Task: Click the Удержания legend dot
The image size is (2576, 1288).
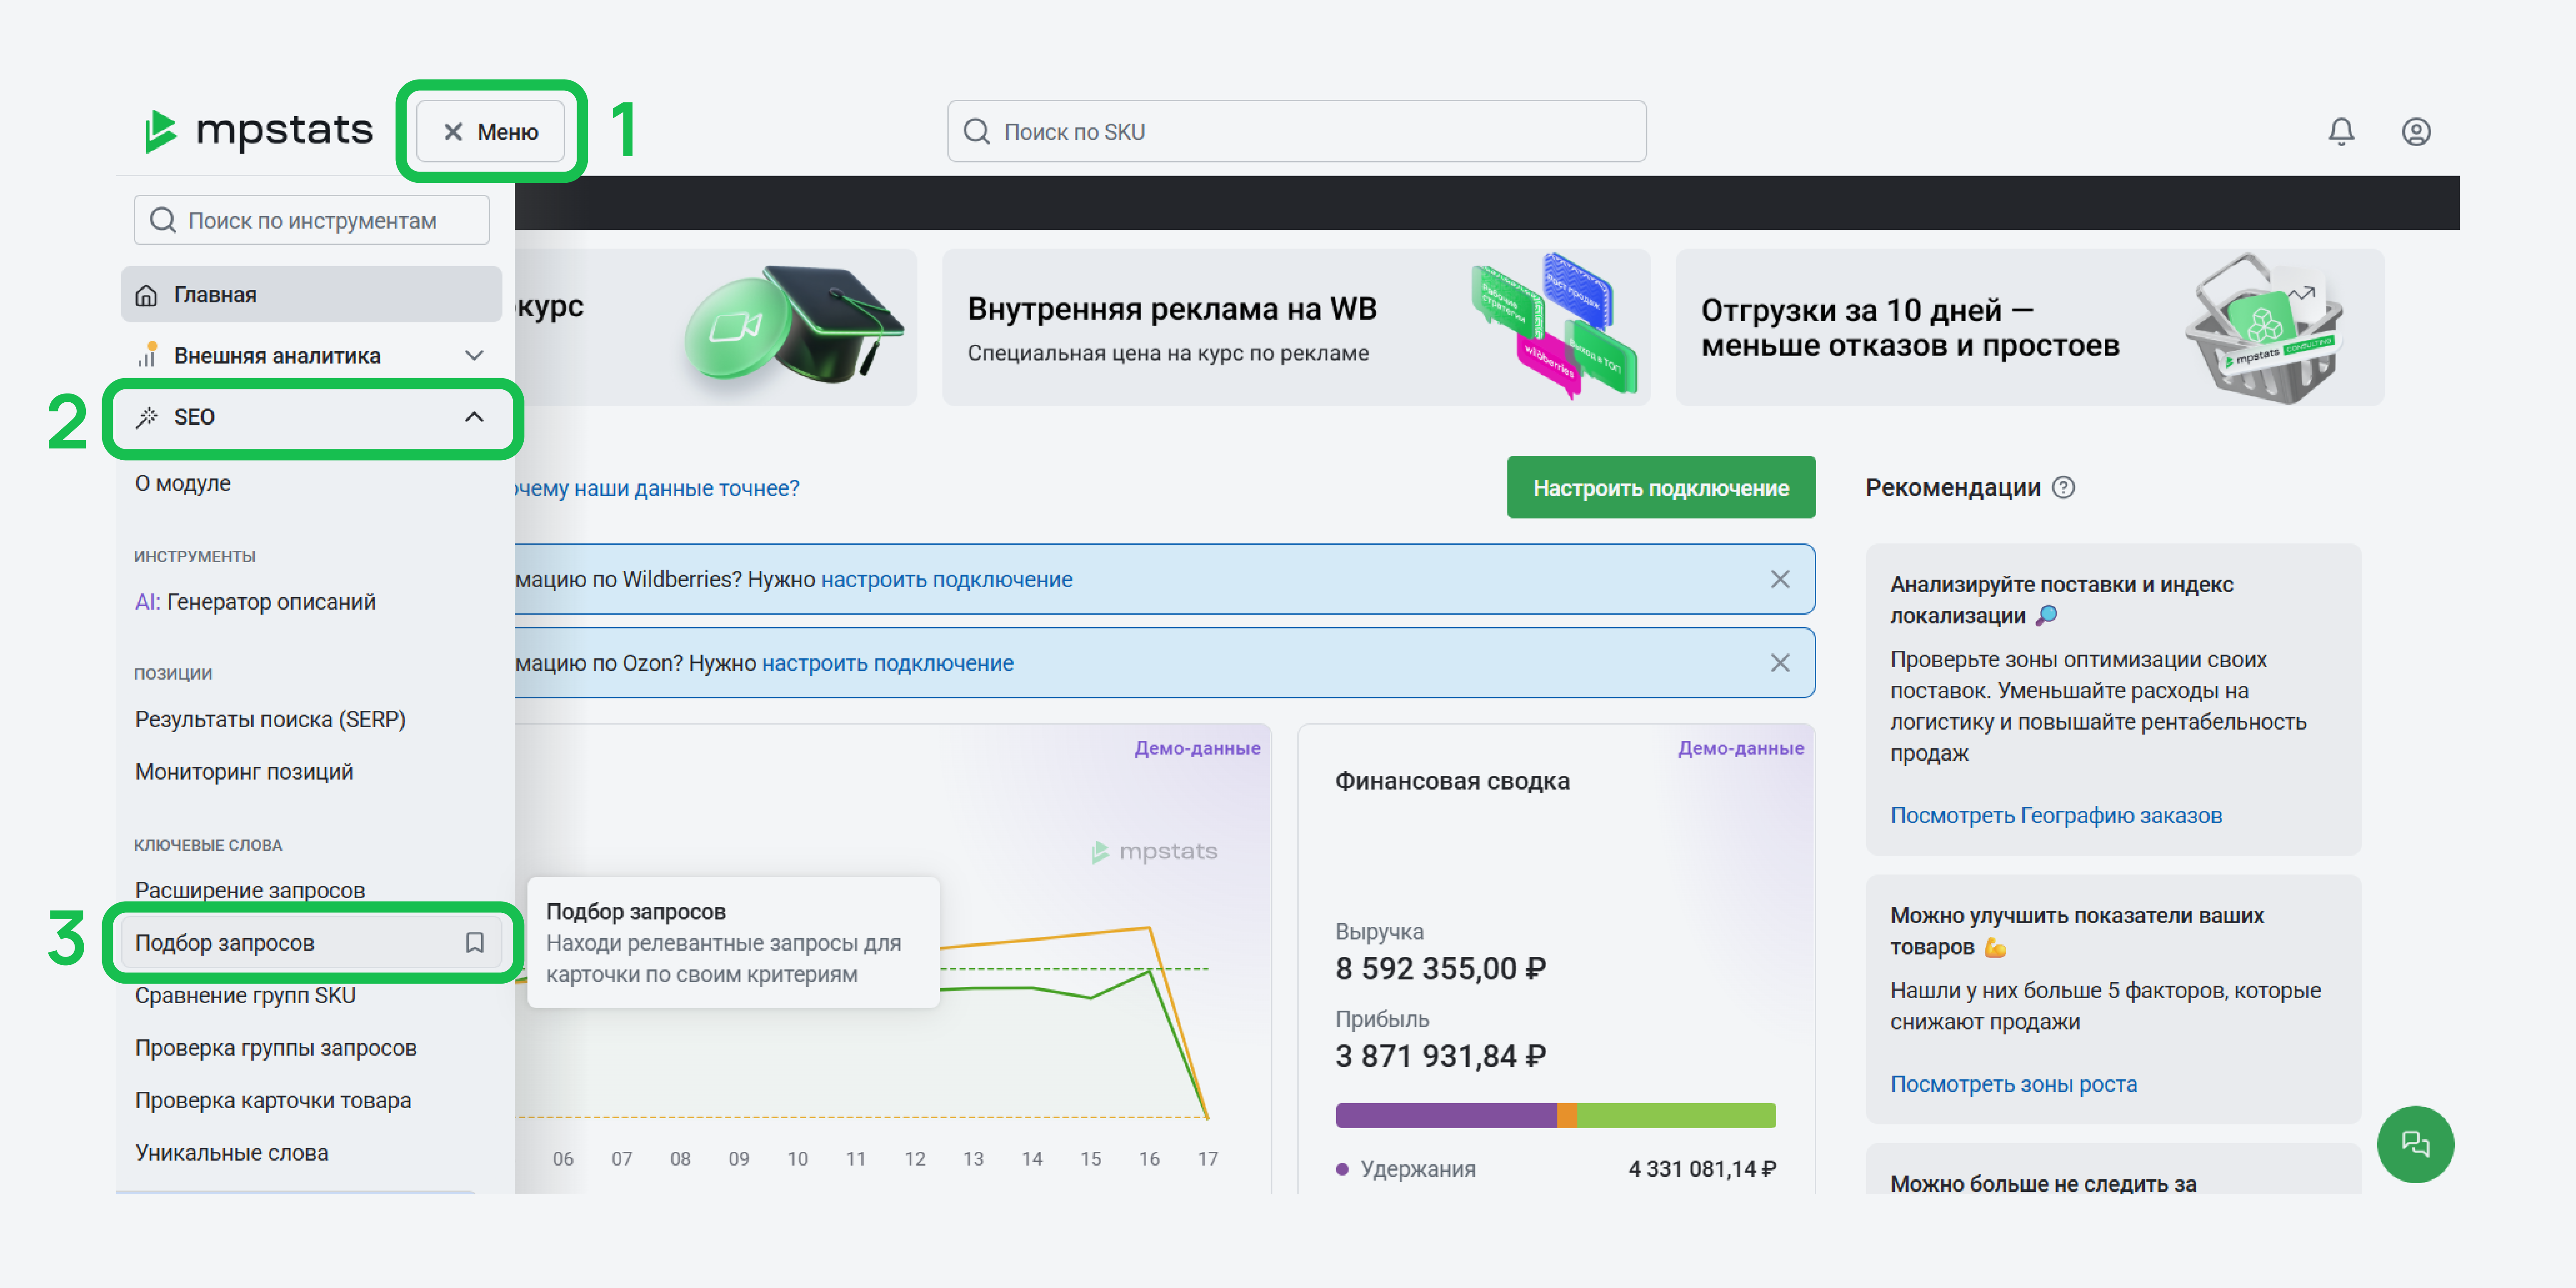Action: pos(1342,1169)
